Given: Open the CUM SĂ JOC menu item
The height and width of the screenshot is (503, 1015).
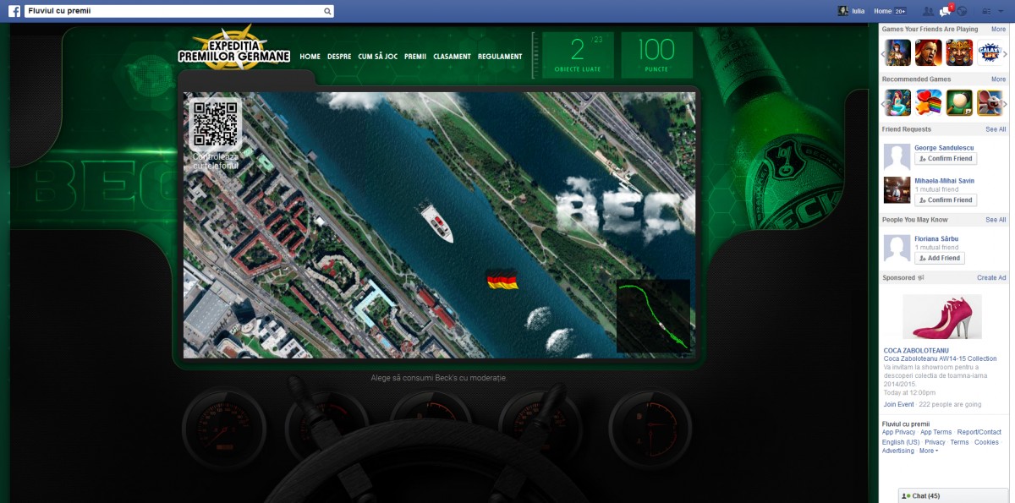Looking at the screenshot, I should (377, 57).
